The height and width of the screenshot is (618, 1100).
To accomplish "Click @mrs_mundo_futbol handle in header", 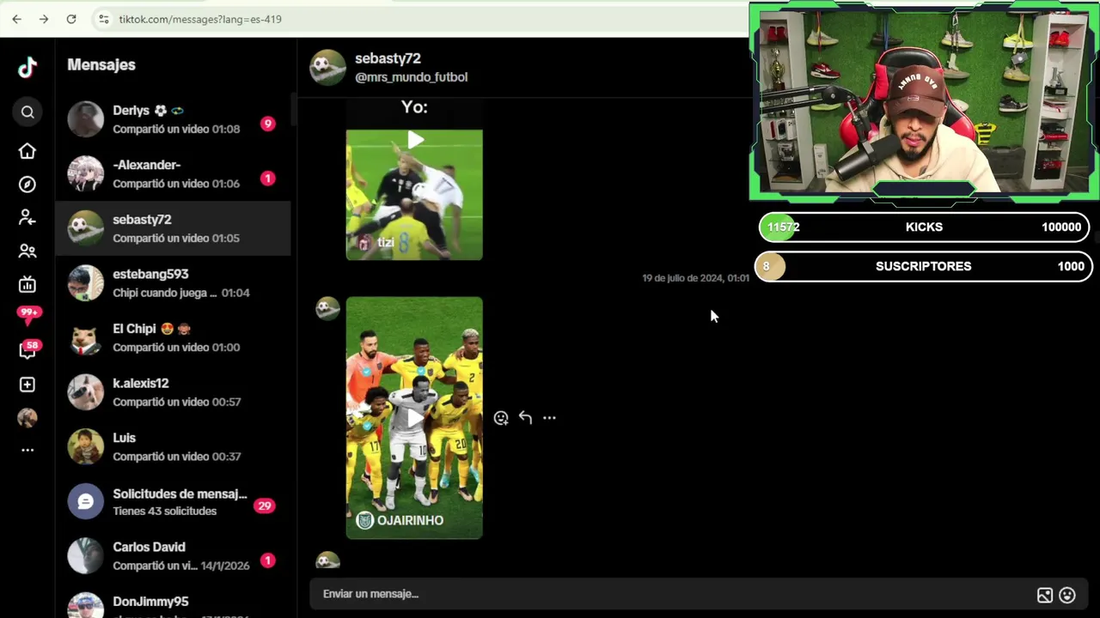I will pyautogui.click(x=411, y=77).
